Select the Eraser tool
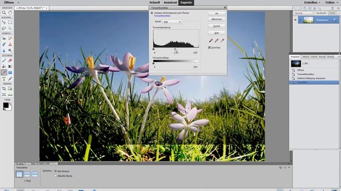The height and width of the screenshot is (191, 341). pyautogui.click(x=10, y=60)
